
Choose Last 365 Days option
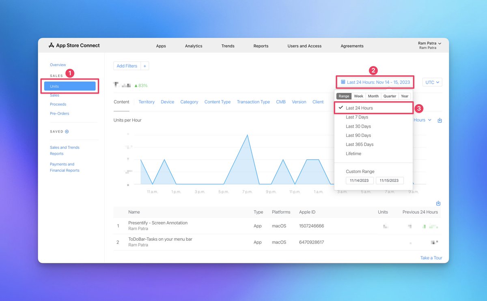(360, 145)
